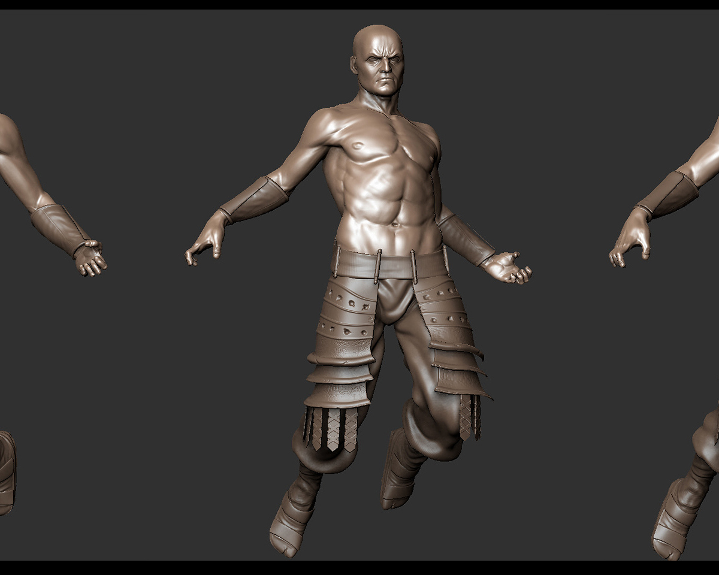
Task: Select the central figure's bald head
Action: pos(378,60)
